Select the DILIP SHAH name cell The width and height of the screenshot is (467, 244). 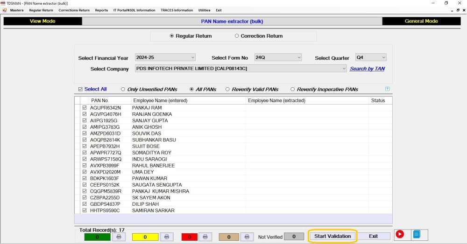tap(188, 204)
